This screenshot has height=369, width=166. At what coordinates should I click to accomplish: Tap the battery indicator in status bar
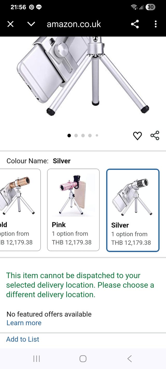pos(151,7)
